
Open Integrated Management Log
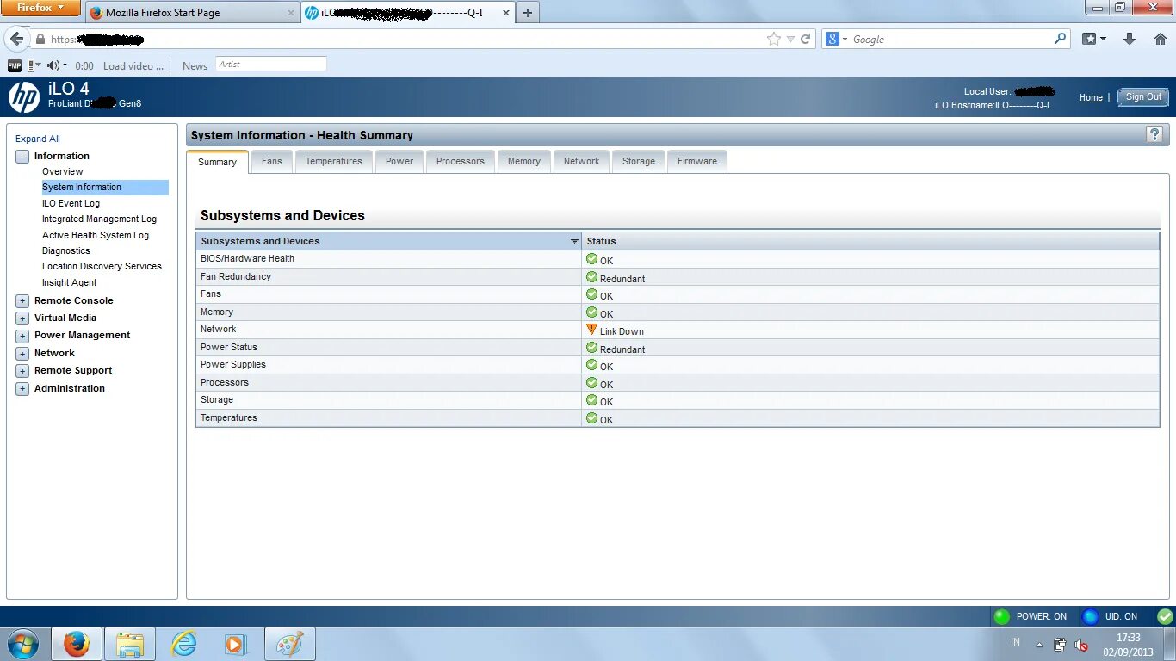point(99,219)
